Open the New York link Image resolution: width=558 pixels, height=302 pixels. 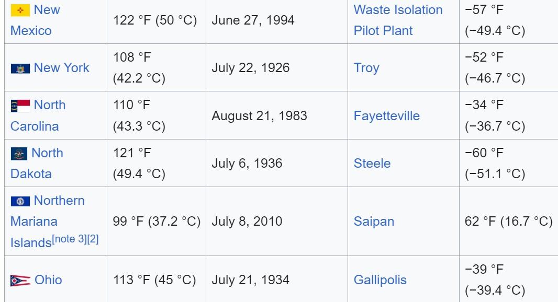[61, 67]
